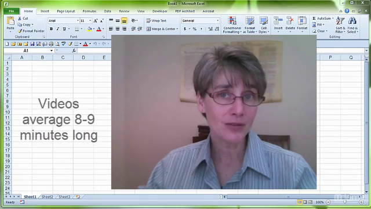Click the Insert cells icon
Screen dimensions: 371x209
(278, 21)
